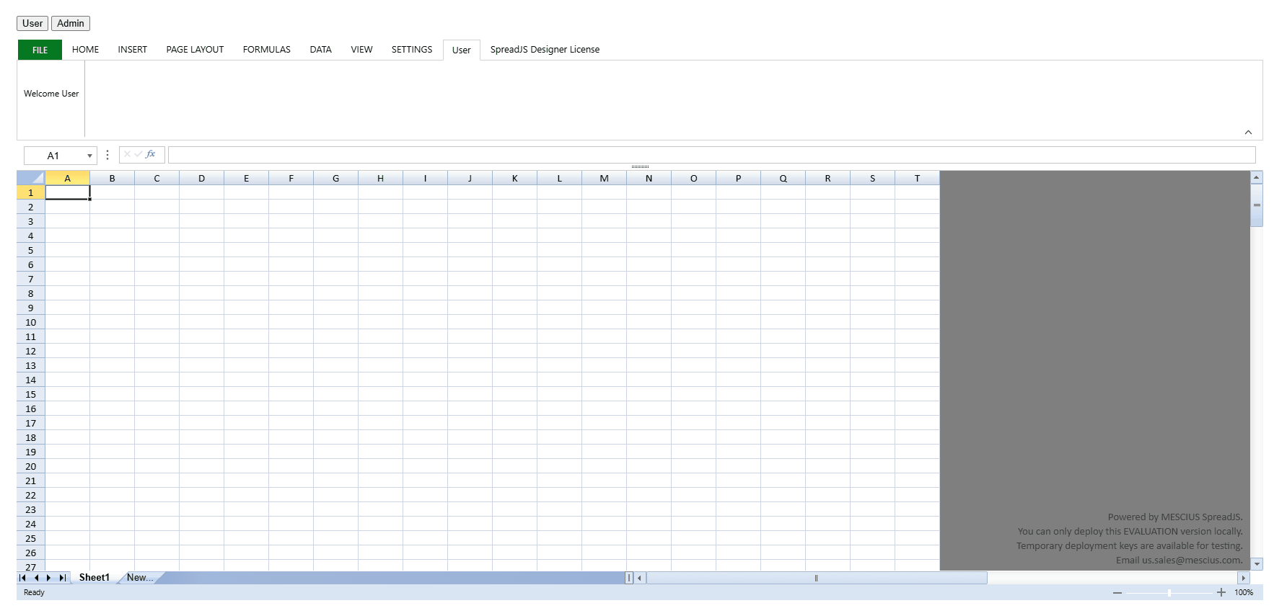The image size is (1287, 616).
Task: Click the horizontal scrollbar thumb
Action: coord(817,578)
